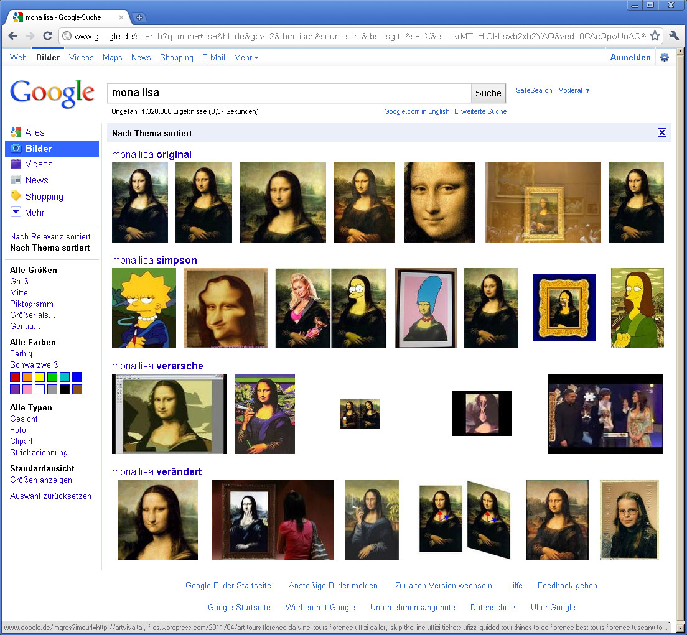
Task: Open mona lisa simpson heading
Action: pos(154,260)
